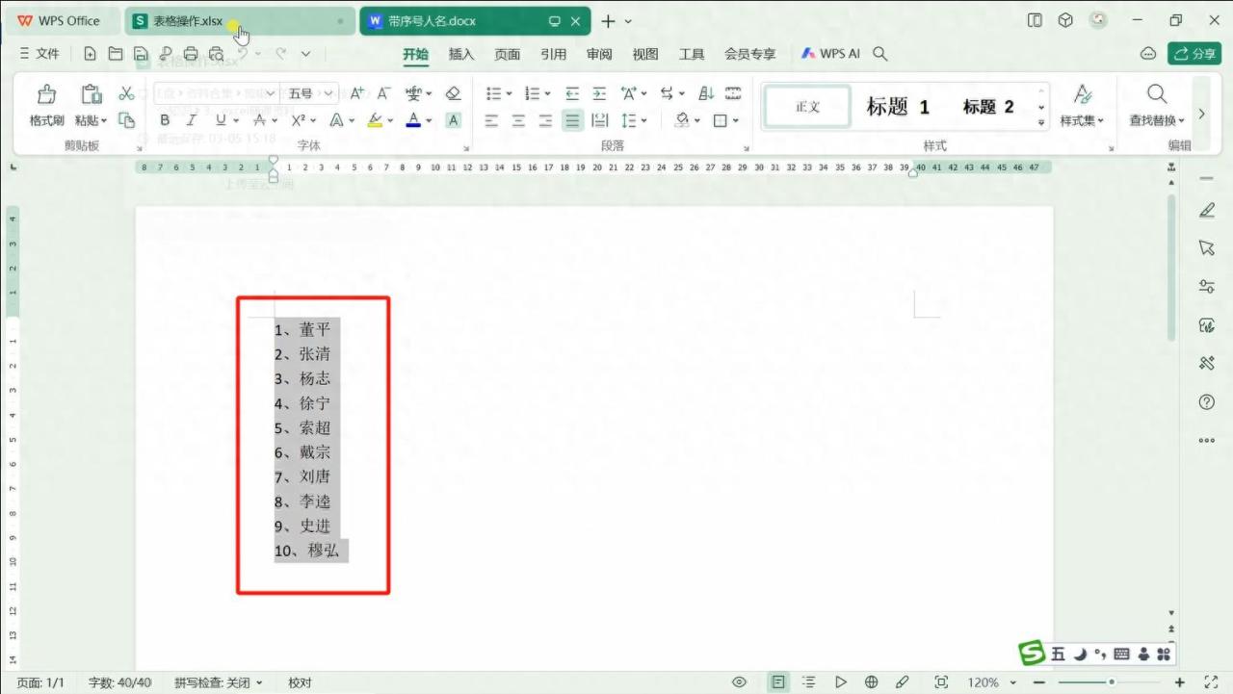The height and width of the screenshot is (694, 1233).
Task: Toggle Page Layout view in status bar
Action: pos(777,682)
